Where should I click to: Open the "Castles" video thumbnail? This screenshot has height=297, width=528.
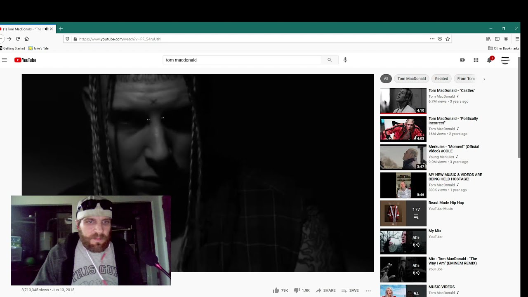tap(403, 101)
